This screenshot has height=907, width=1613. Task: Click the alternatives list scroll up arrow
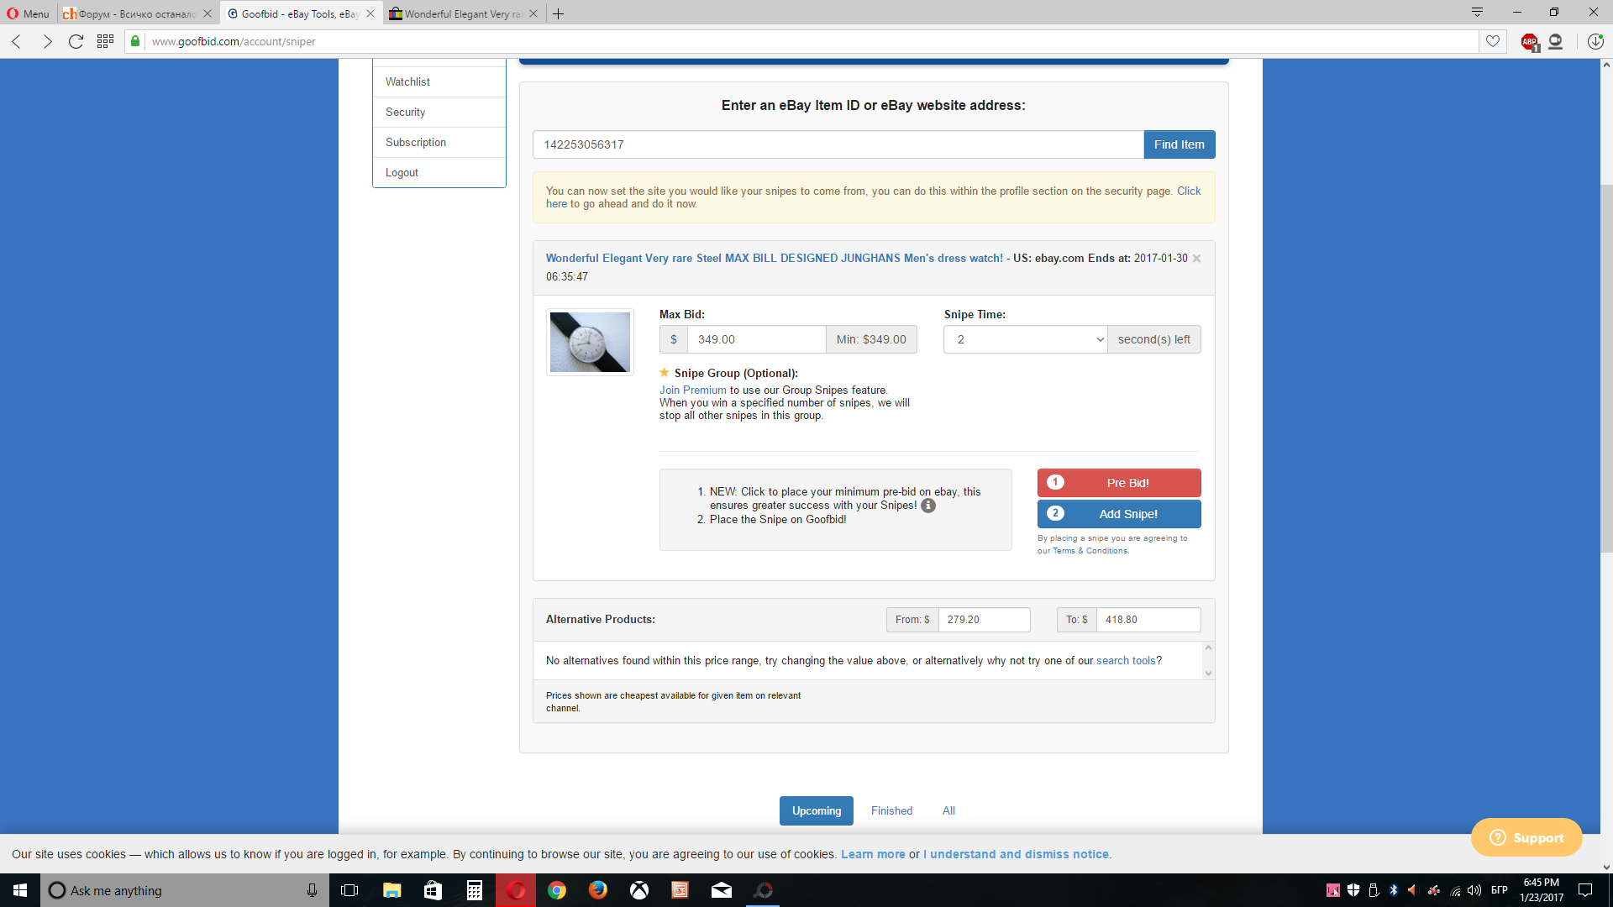pos(1208,647)
